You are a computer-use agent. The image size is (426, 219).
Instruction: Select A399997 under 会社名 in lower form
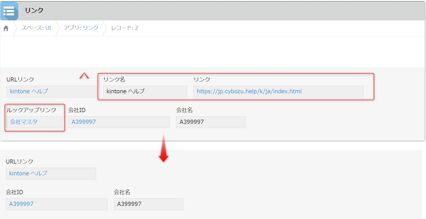(x=129, y=204)
